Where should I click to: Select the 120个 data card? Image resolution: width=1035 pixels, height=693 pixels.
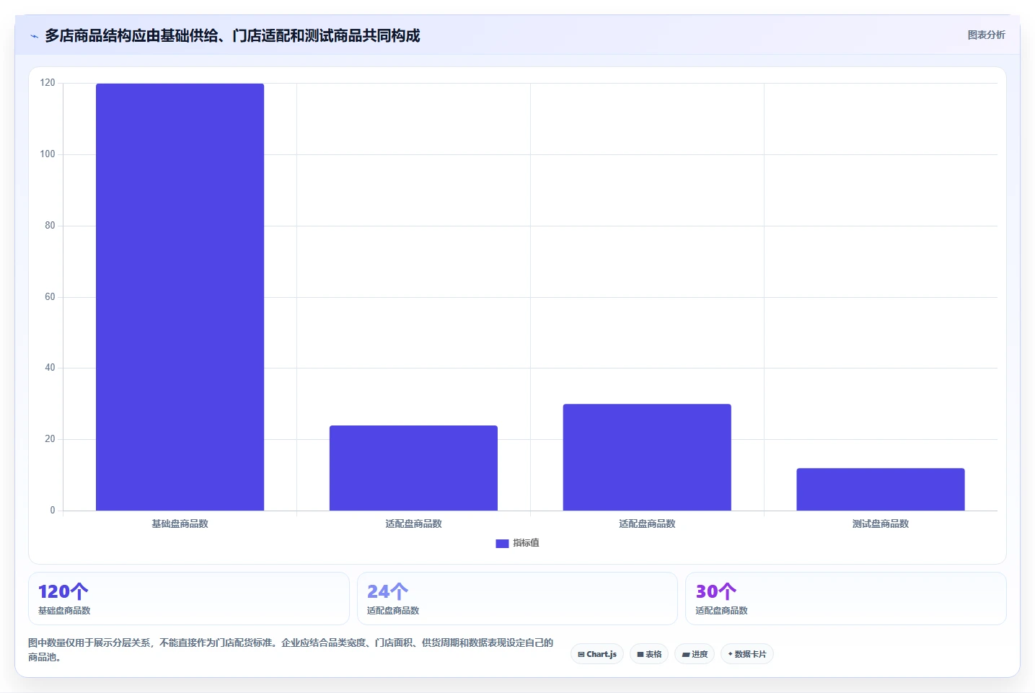click(x=189, y=599)
